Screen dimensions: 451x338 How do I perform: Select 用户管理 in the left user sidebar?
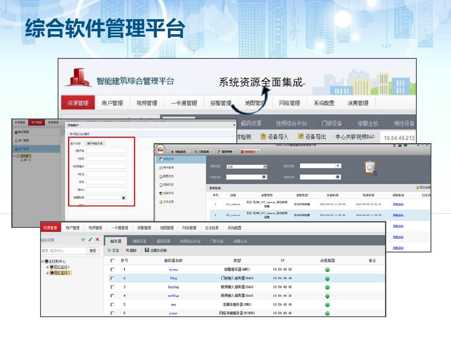(x=36, y=149)
